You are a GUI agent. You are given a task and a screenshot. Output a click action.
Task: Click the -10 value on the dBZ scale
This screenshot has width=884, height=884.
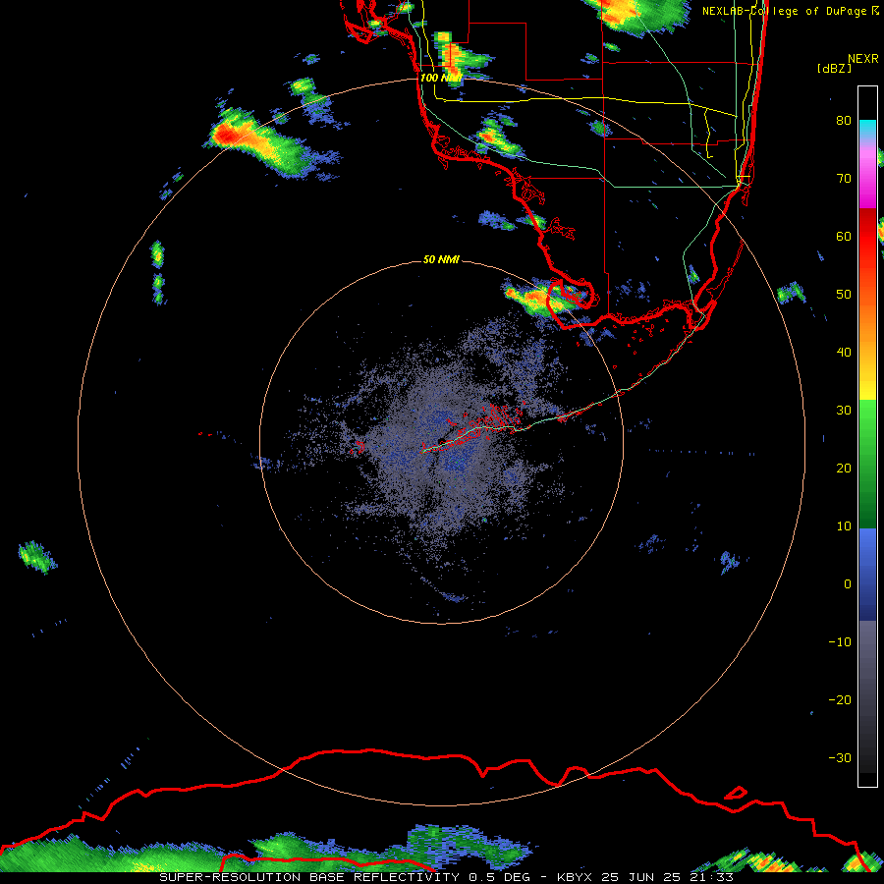click(x=840, y=642)
